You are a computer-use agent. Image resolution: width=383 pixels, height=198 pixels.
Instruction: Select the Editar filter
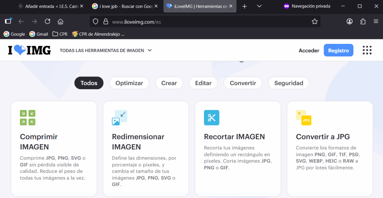click(203, 83)
